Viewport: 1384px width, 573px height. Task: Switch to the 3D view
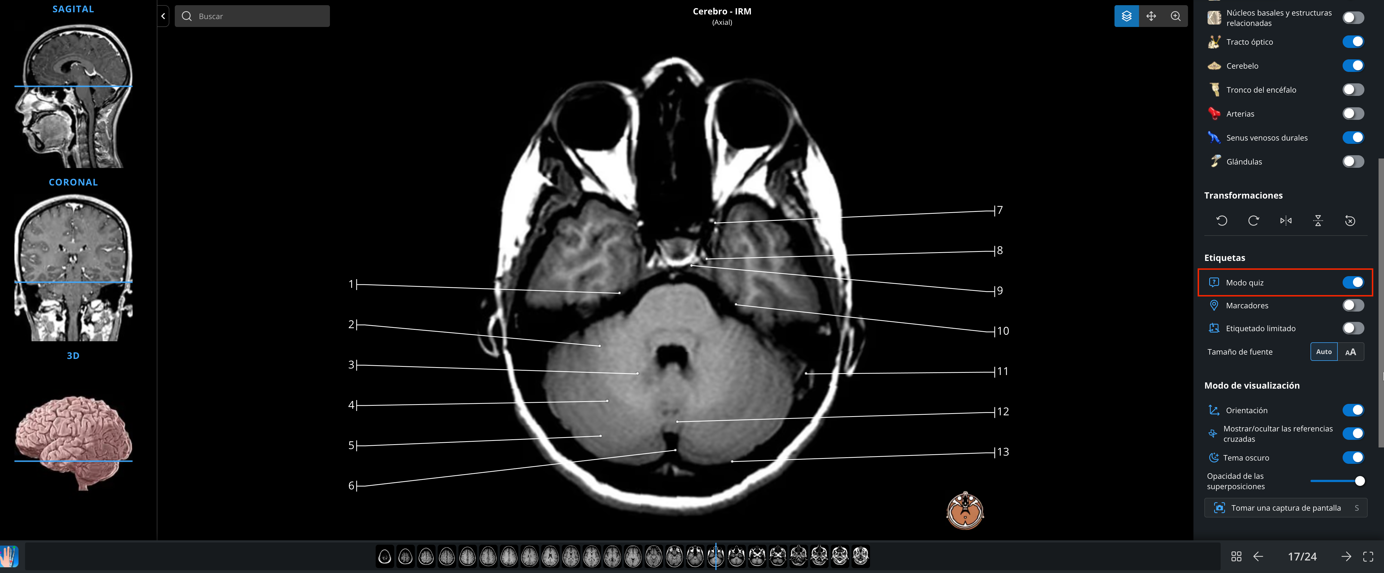click(x=73, y=355)
